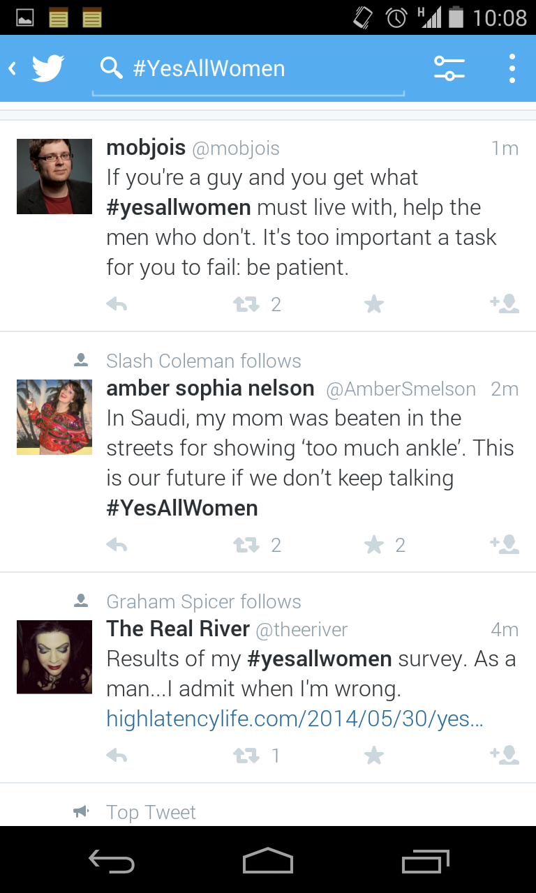The image size is (536, 893).
Task: Reply to amber sophia nelson's tweet
Action: [x=117, y=545]
